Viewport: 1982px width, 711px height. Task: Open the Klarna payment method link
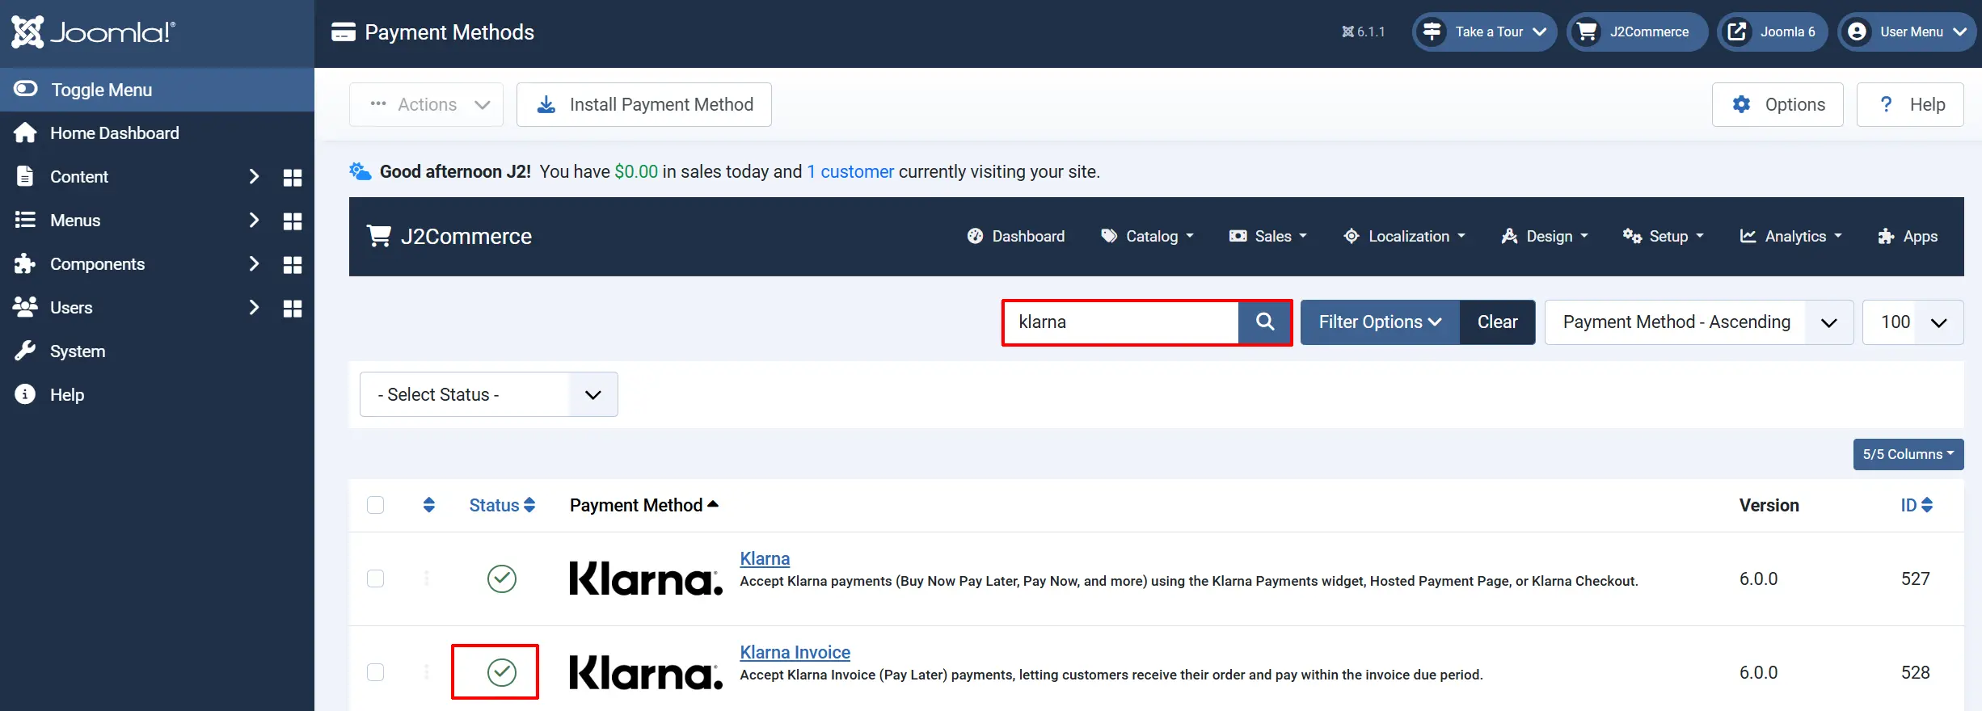tap(765, 558)
